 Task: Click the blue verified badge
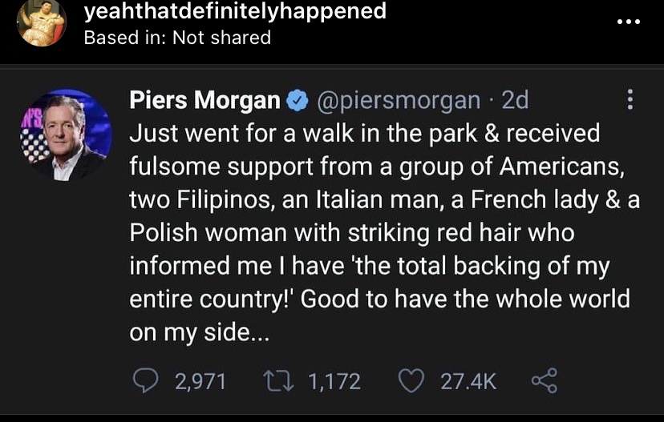click(x=298, y=100)
